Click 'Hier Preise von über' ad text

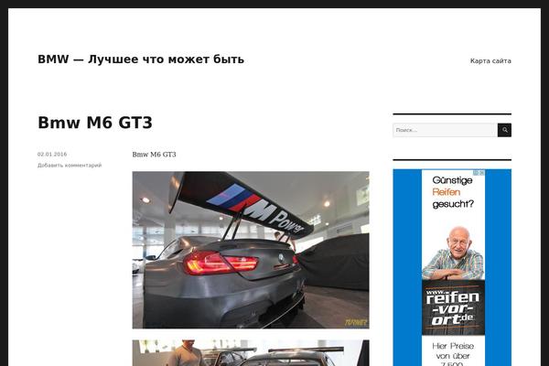pyautogui.click(x=453, y=351)
